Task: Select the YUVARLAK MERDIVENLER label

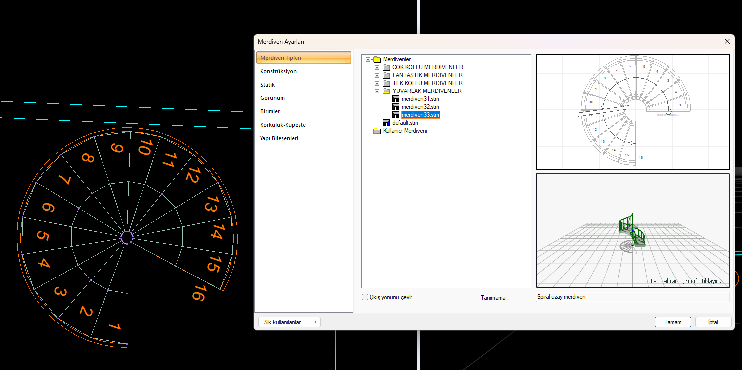Action: click(427, 91)
